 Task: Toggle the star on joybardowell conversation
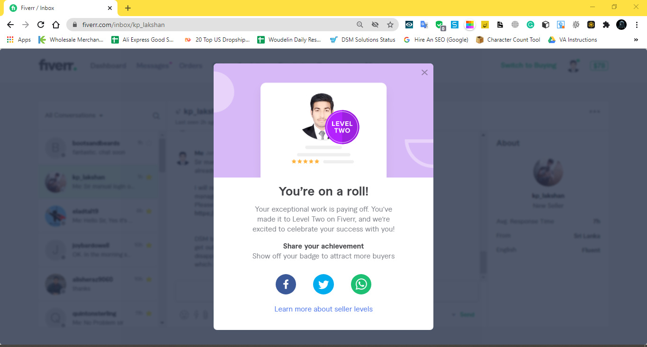click(149, 245)
